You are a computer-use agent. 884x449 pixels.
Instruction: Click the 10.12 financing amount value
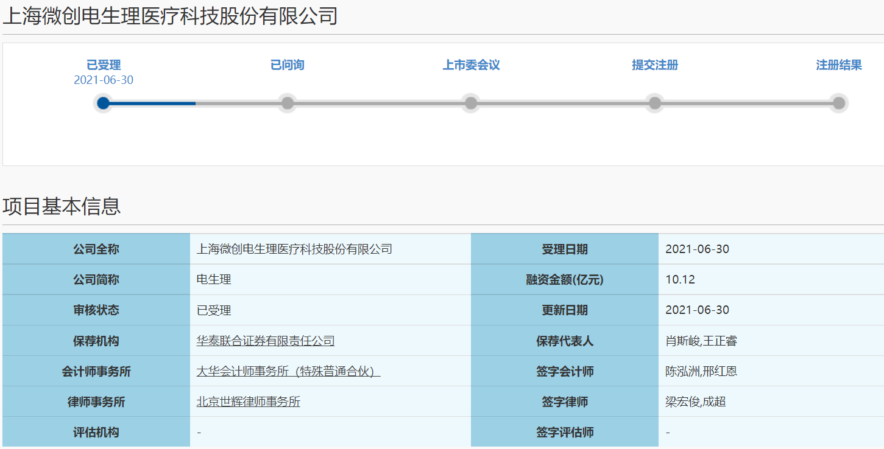(x=680, y=280)
